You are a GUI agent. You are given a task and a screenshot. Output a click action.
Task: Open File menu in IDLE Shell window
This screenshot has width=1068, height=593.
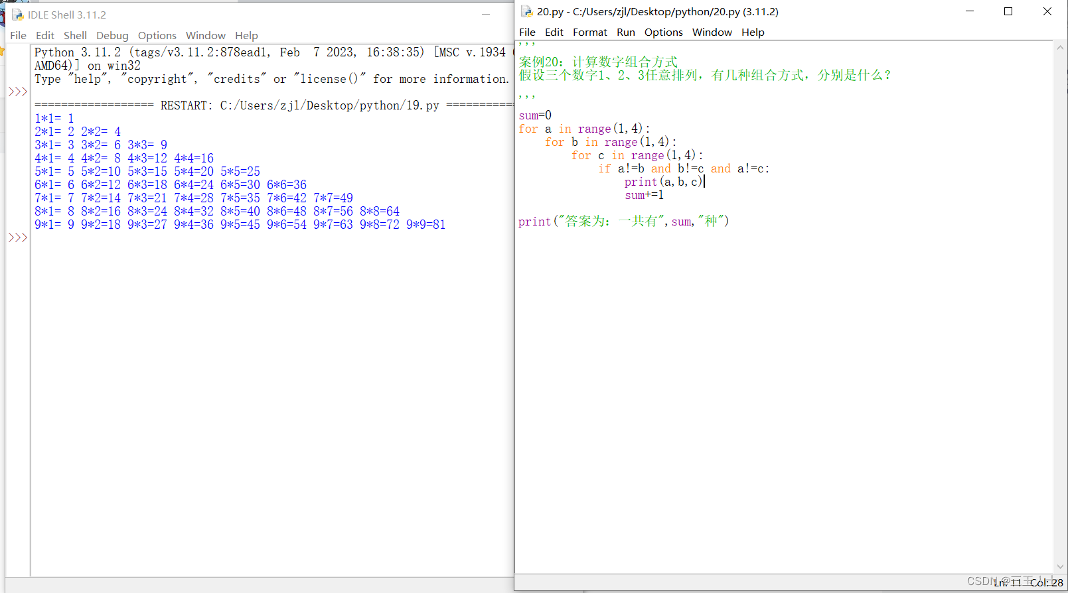tap(18, 35)
